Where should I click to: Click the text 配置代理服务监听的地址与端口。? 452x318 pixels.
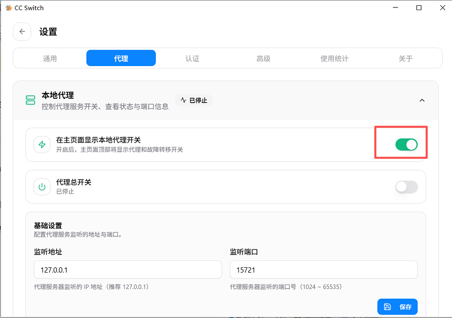coord(79,235)
